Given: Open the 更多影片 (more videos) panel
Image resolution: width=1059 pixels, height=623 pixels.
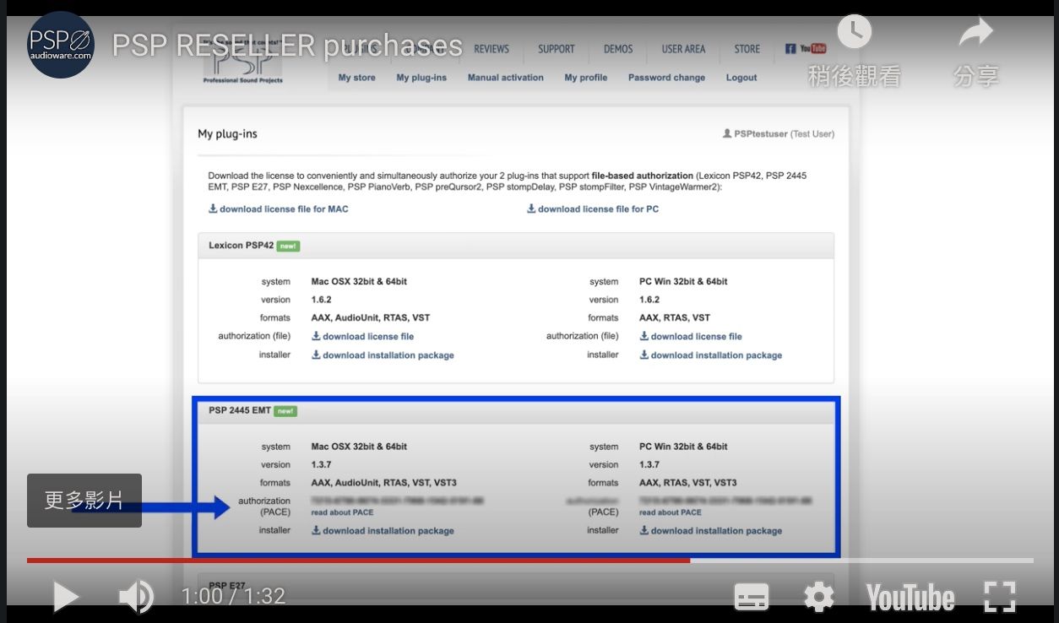Looking at the screenshot, I should point(84,501).
